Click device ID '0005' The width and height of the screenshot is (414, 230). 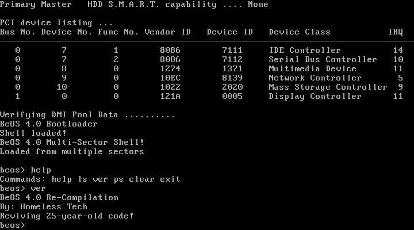pyautogui.click(x=232, y=97)
